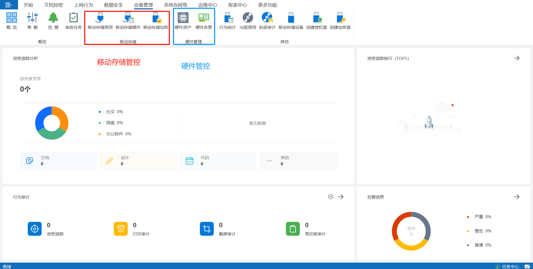Click the status bar window icon
The width and height of the screenshot is (533, 269).
coord(527,266)
